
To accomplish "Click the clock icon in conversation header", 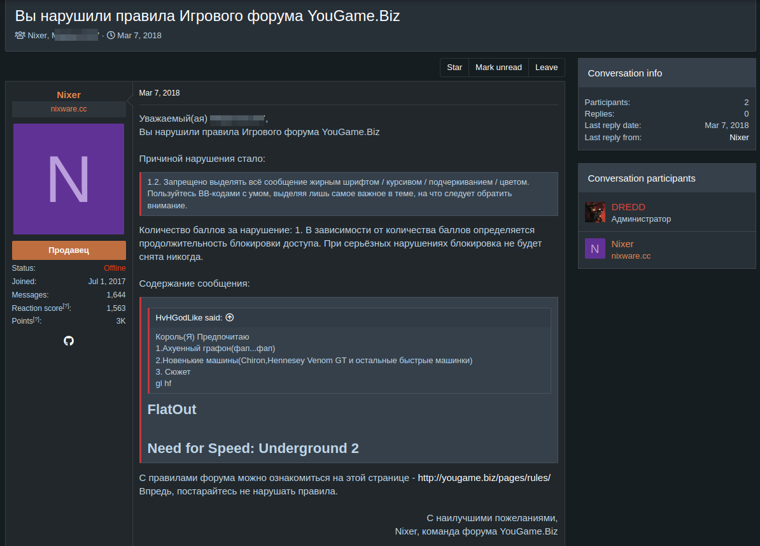I will [x=111, y=35].
